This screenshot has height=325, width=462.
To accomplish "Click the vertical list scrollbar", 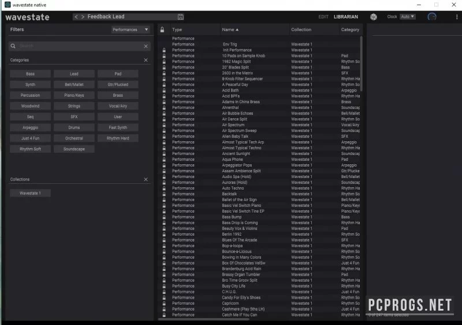I will click(x=362, y=63).
